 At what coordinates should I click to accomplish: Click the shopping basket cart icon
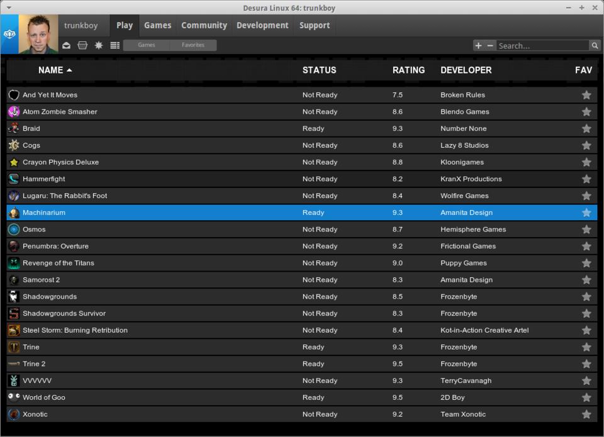pos(82,45)
